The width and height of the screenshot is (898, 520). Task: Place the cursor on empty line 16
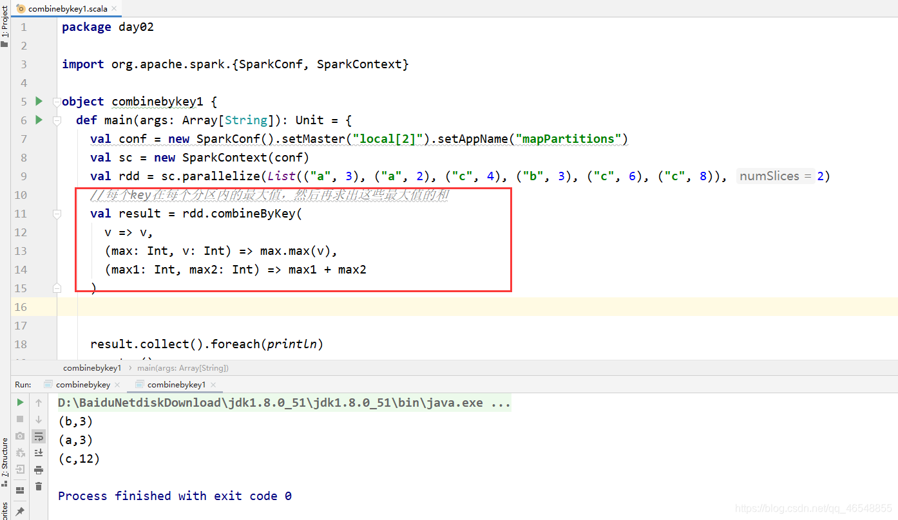pyautogui.click(x=477, y=307)
